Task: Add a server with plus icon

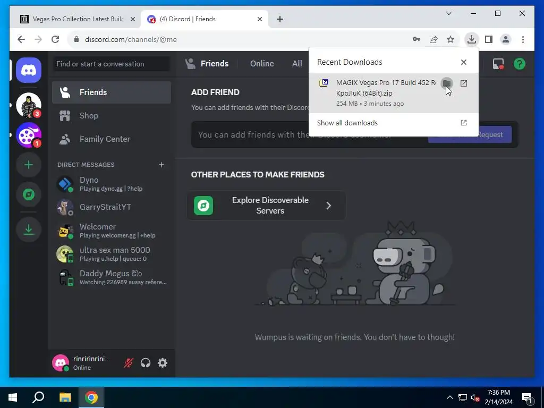Action: 29,165
